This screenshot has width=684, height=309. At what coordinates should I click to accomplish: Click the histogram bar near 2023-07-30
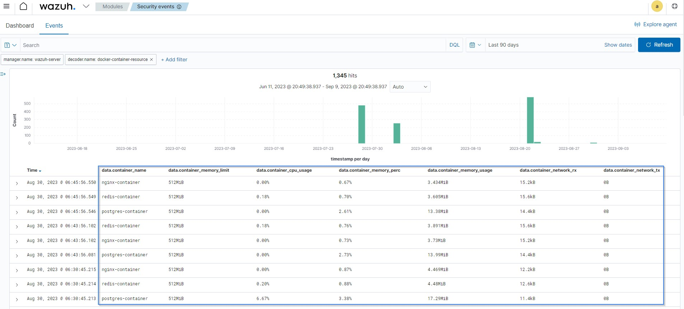(362, 124)
